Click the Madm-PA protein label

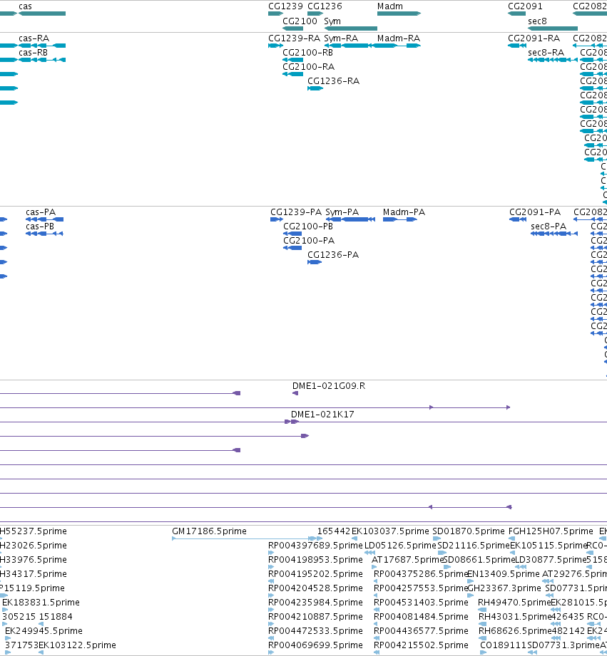click(404, 212)
